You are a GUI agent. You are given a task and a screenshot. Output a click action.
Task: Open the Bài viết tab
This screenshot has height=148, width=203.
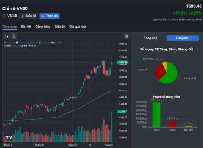(x=26, y=27)
